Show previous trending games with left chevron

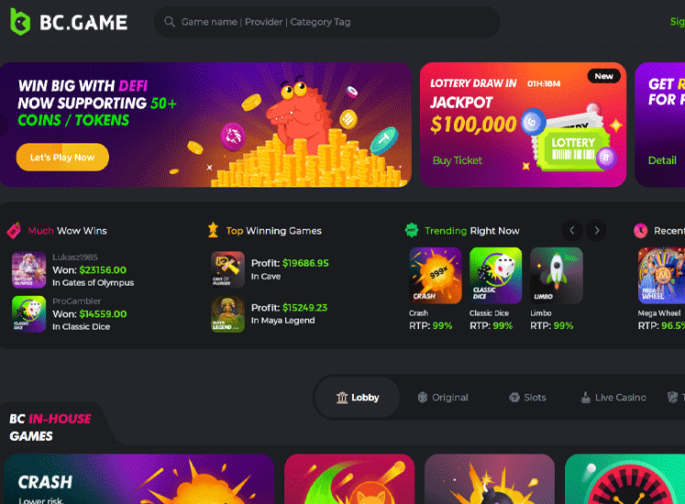click(x=572, y=230)
